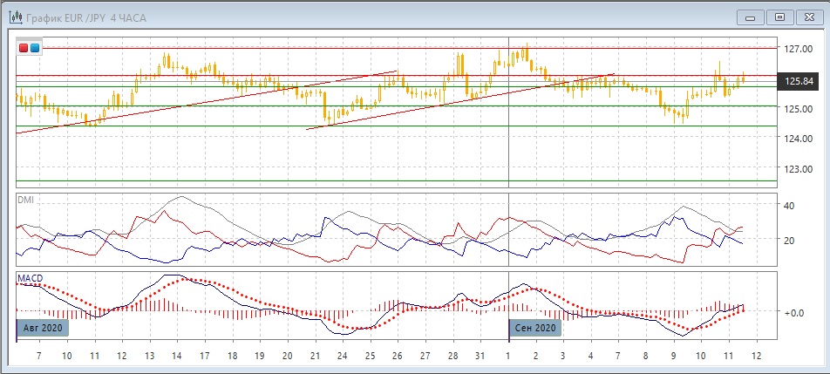Click date 31 on the time axis
830x374 pixels.
coord(480,357)
